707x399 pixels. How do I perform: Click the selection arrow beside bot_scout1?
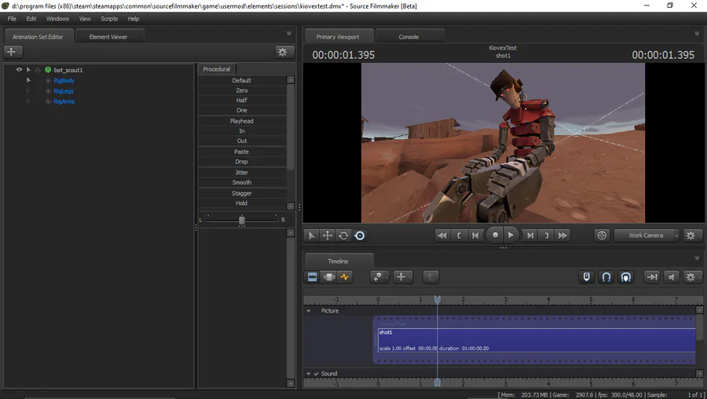click(28, 69)
